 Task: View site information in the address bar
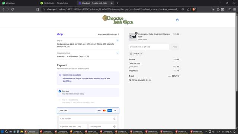click(44, 9)
